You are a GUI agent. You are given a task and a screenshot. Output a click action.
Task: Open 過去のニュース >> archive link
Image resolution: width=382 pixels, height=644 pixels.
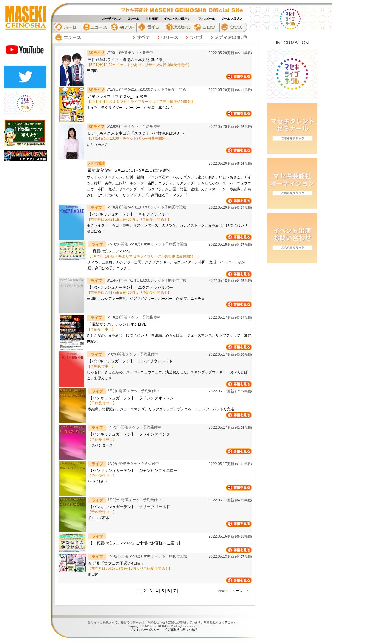click(232, 591)
